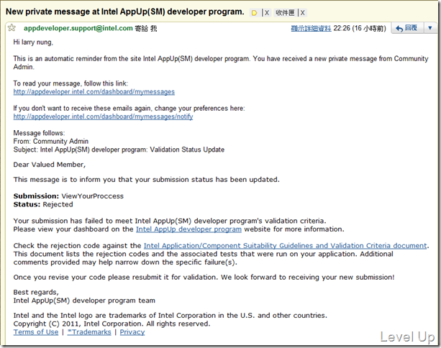This screenshot has width=441, height=348.
Task: Click the 'Status: Rejected' line
Action: click(43, 205)
